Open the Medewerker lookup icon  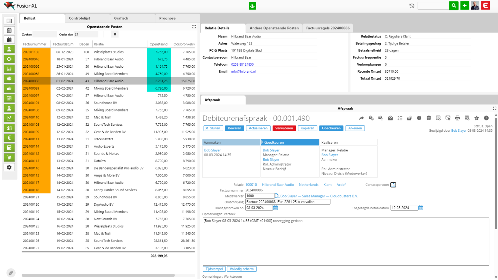(x=277, y=196)
